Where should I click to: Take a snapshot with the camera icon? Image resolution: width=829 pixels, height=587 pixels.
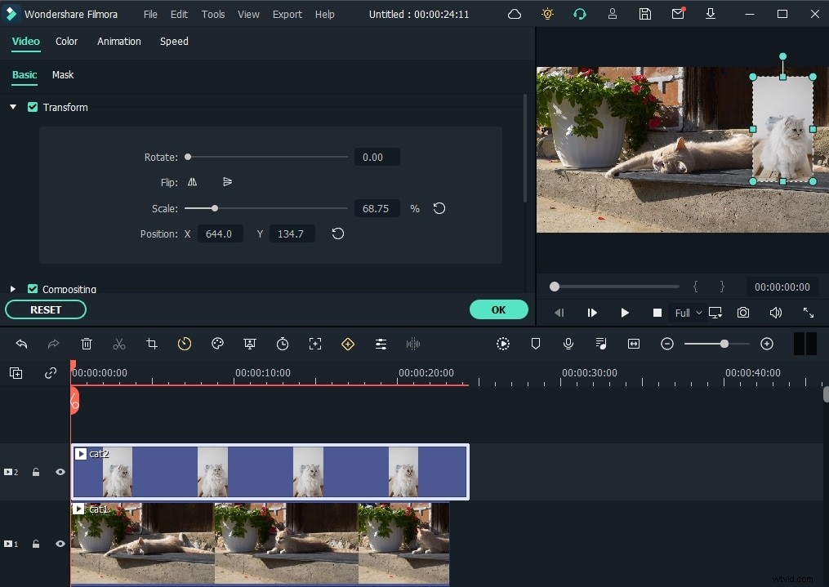point(742,313)
